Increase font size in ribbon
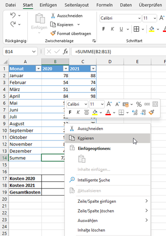Image resolution: width=166 pixels, height=236 pixels. click(162, 18)
